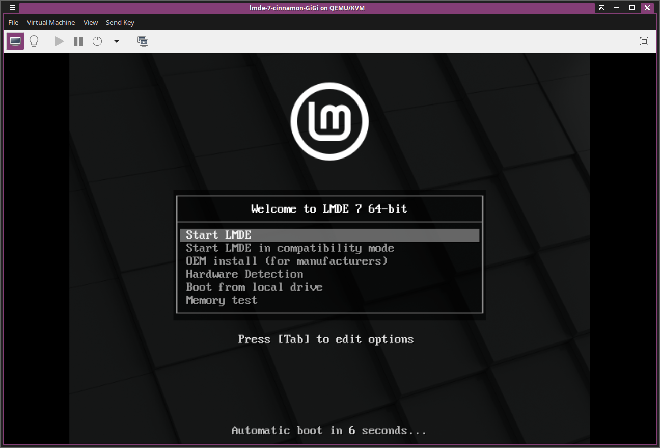660x448 pixels.
Task: Open virtual hardware details via the lightbulb icon
Action: tap(34, 41)
